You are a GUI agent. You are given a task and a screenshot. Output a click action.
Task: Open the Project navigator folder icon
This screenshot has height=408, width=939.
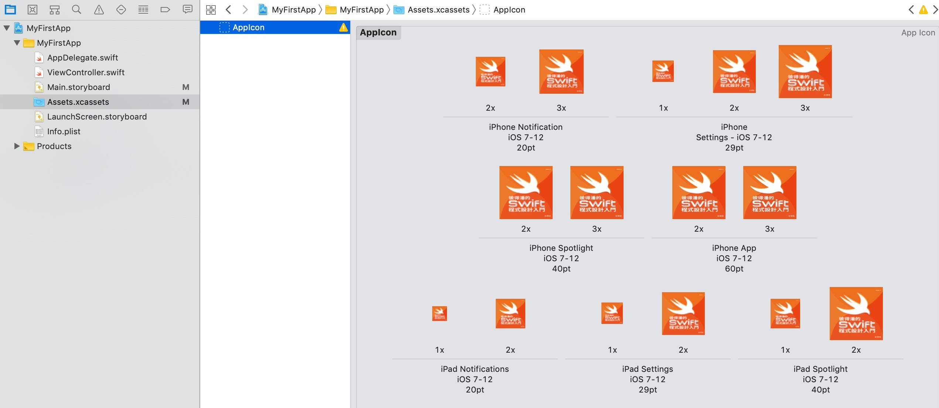coord(10,10)
